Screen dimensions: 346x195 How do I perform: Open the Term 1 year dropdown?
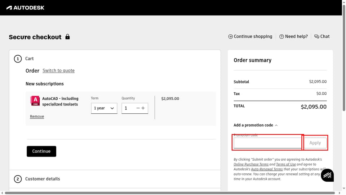(x=104, y=108)
